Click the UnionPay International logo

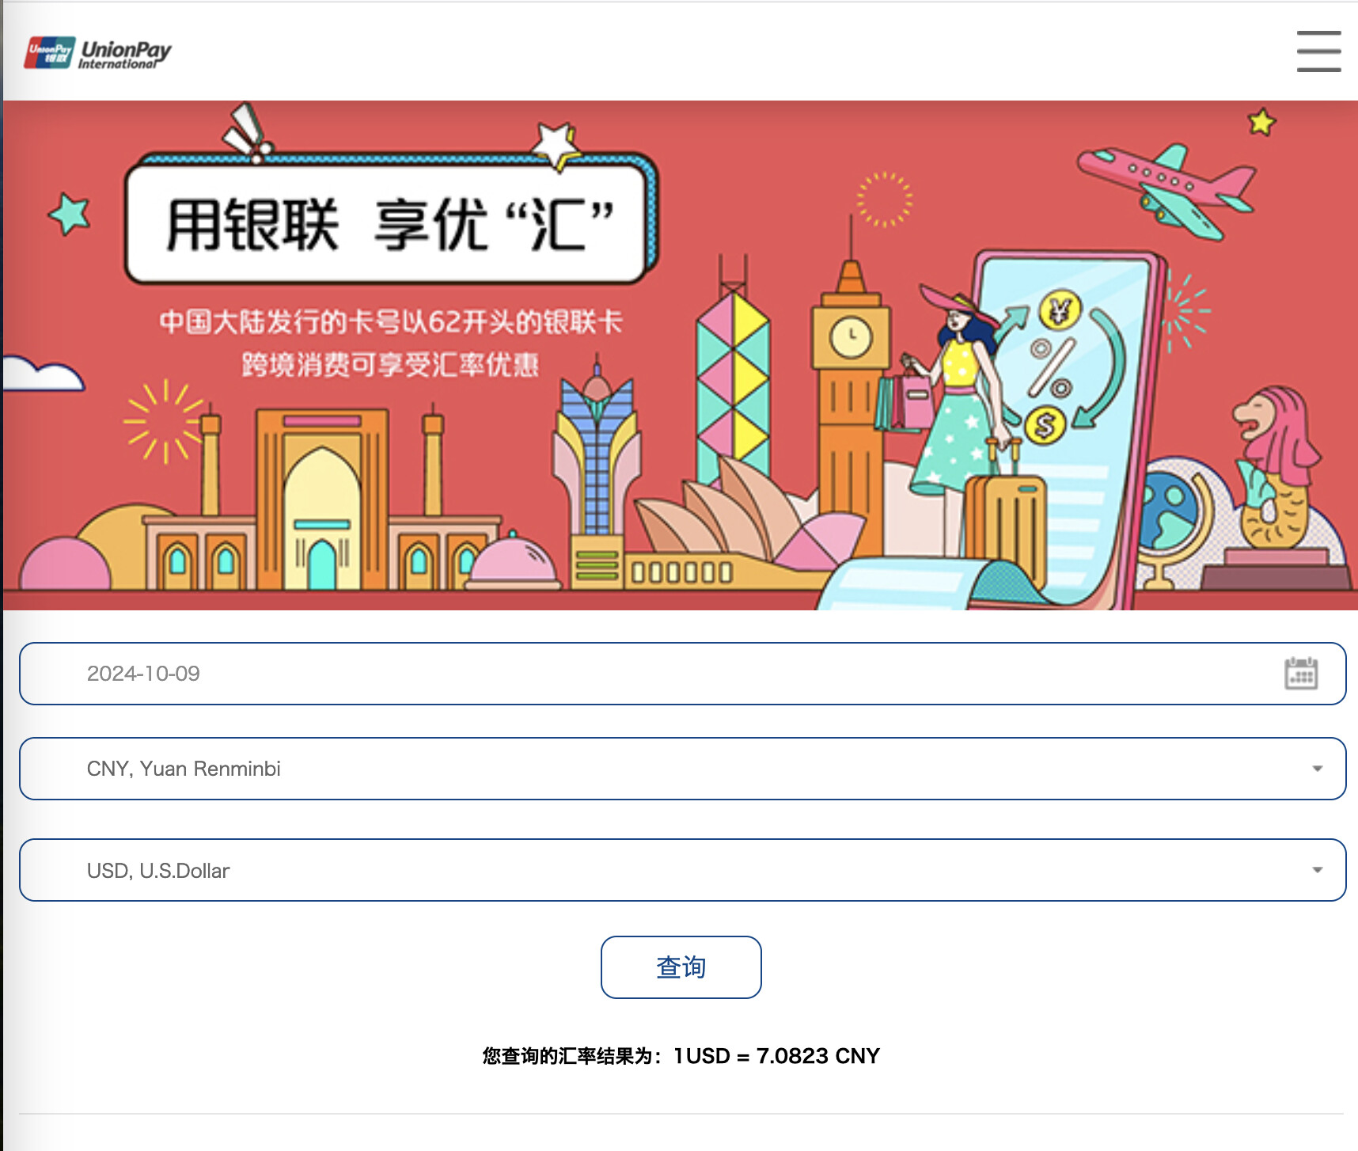coord(98,53)
